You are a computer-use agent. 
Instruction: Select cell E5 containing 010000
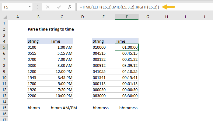(x=103, y=47)
